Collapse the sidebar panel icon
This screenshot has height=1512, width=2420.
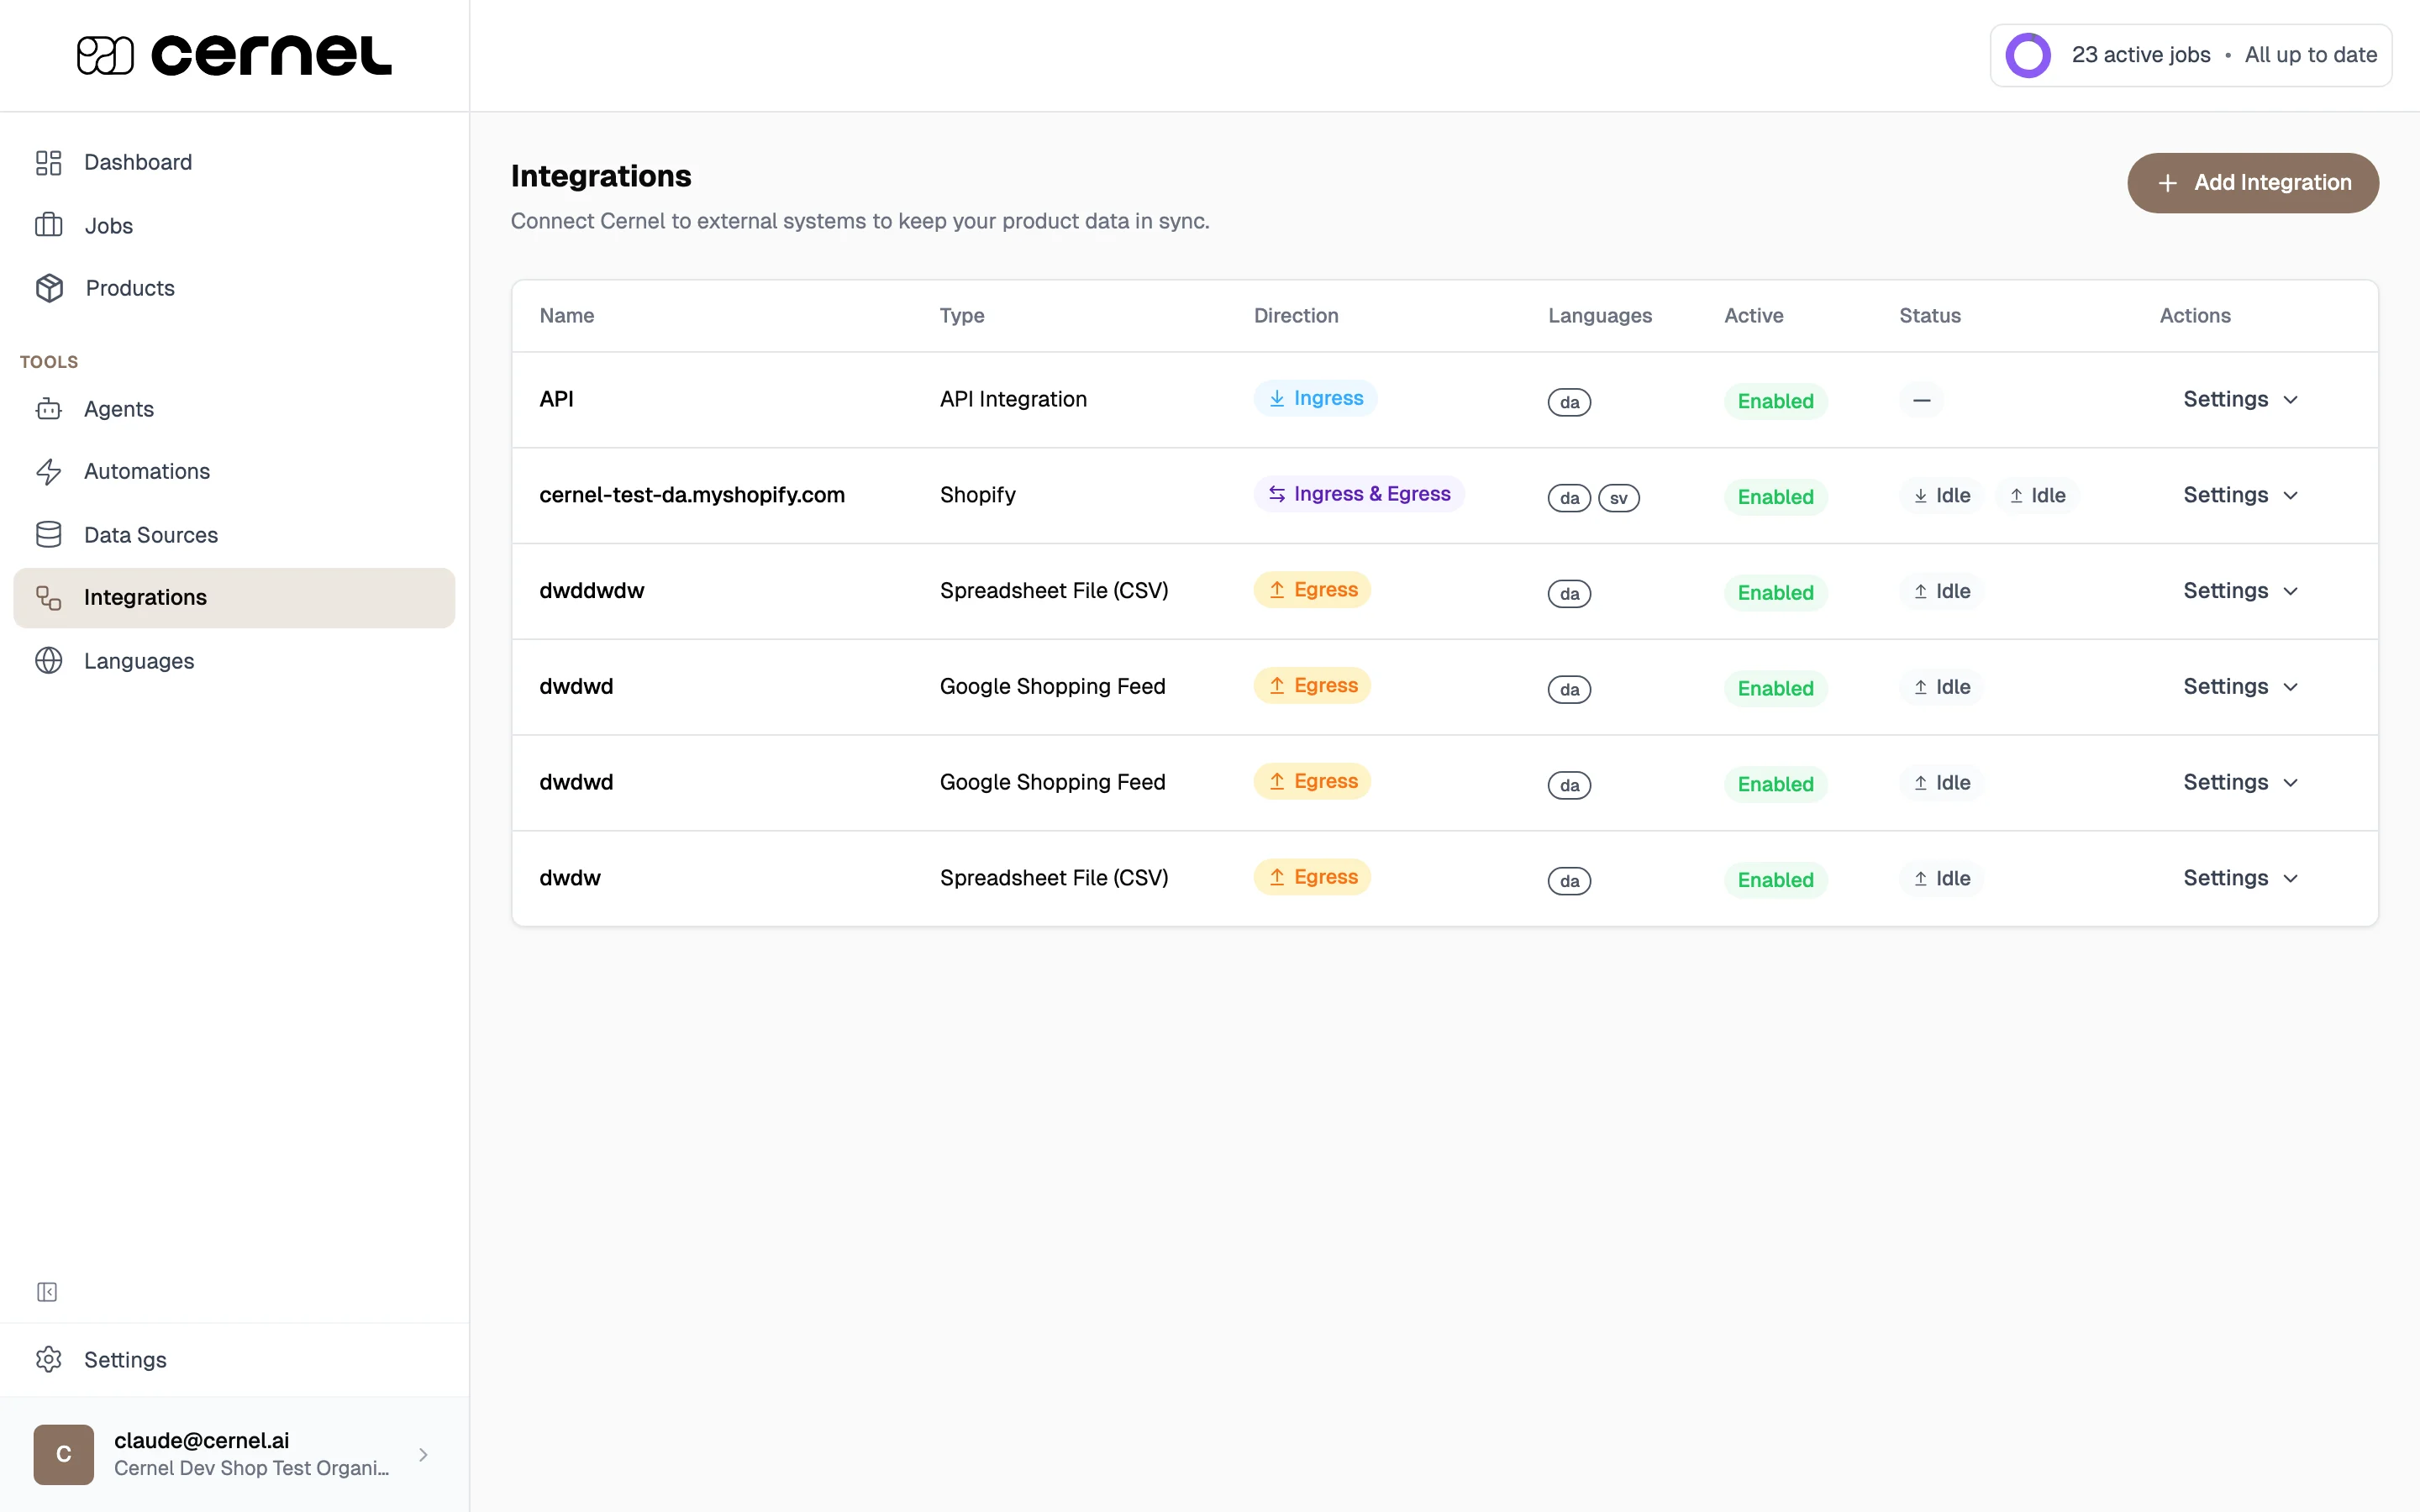(x=47, y=1292)
